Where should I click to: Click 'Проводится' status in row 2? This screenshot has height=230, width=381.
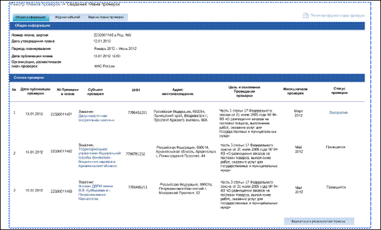336,147
